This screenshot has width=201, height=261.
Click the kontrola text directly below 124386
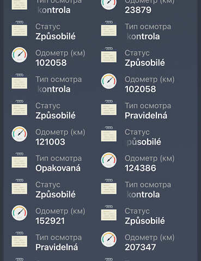[x=143, y=195]
